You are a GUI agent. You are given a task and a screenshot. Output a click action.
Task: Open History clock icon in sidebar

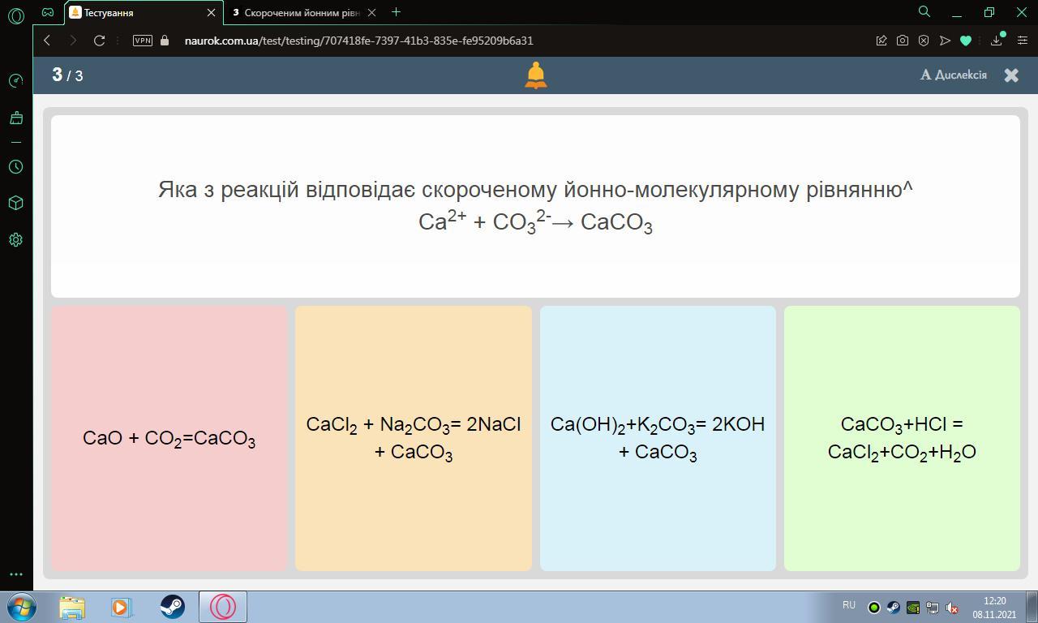point(15,166)
